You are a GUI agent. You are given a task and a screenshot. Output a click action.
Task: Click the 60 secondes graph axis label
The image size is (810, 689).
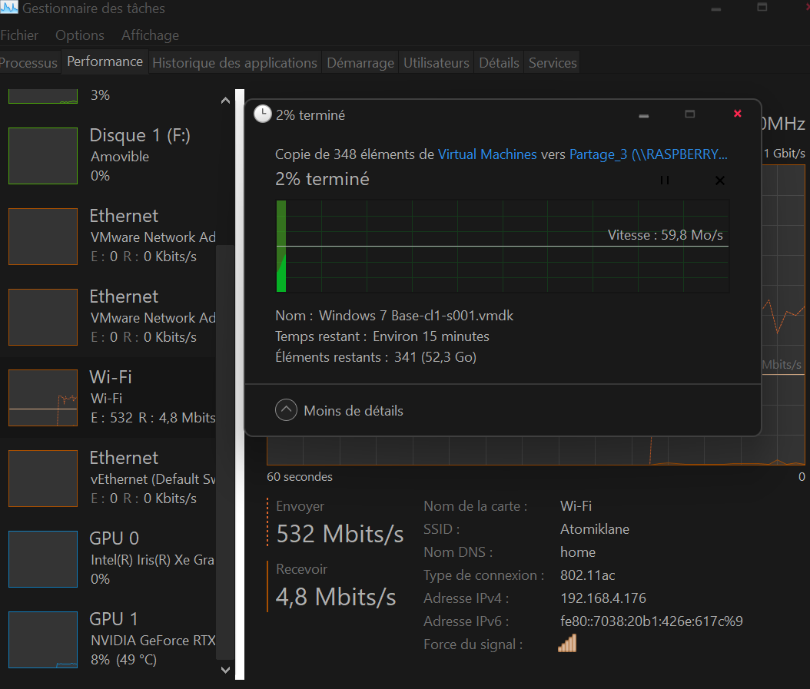pos(300,477)
